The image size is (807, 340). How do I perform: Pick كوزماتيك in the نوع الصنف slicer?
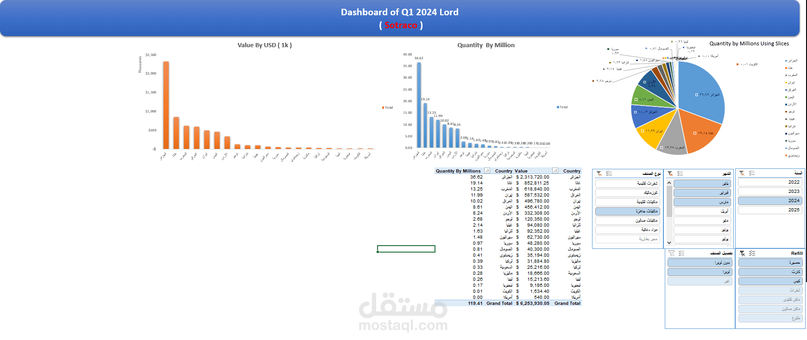(x=628, y=193)
